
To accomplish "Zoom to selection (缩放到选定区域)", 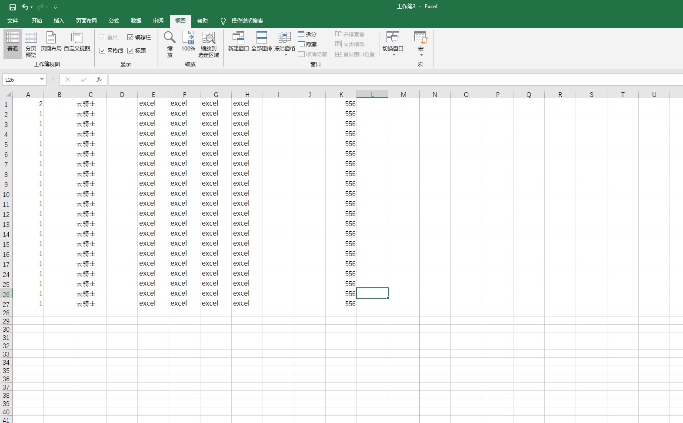I will point(209,44).
